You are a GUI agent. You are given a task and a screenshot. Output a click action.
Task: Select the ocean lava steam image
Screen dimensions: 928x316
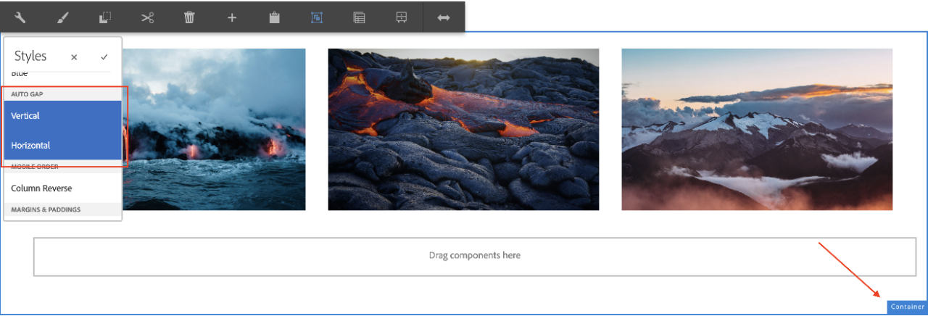coord(214,129)
